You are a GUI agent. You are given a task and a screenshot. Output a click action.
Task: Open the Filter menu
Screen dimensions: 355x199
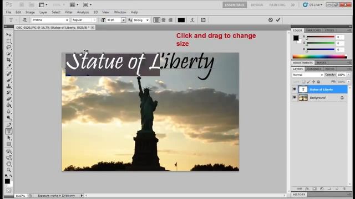click(69, 12)
